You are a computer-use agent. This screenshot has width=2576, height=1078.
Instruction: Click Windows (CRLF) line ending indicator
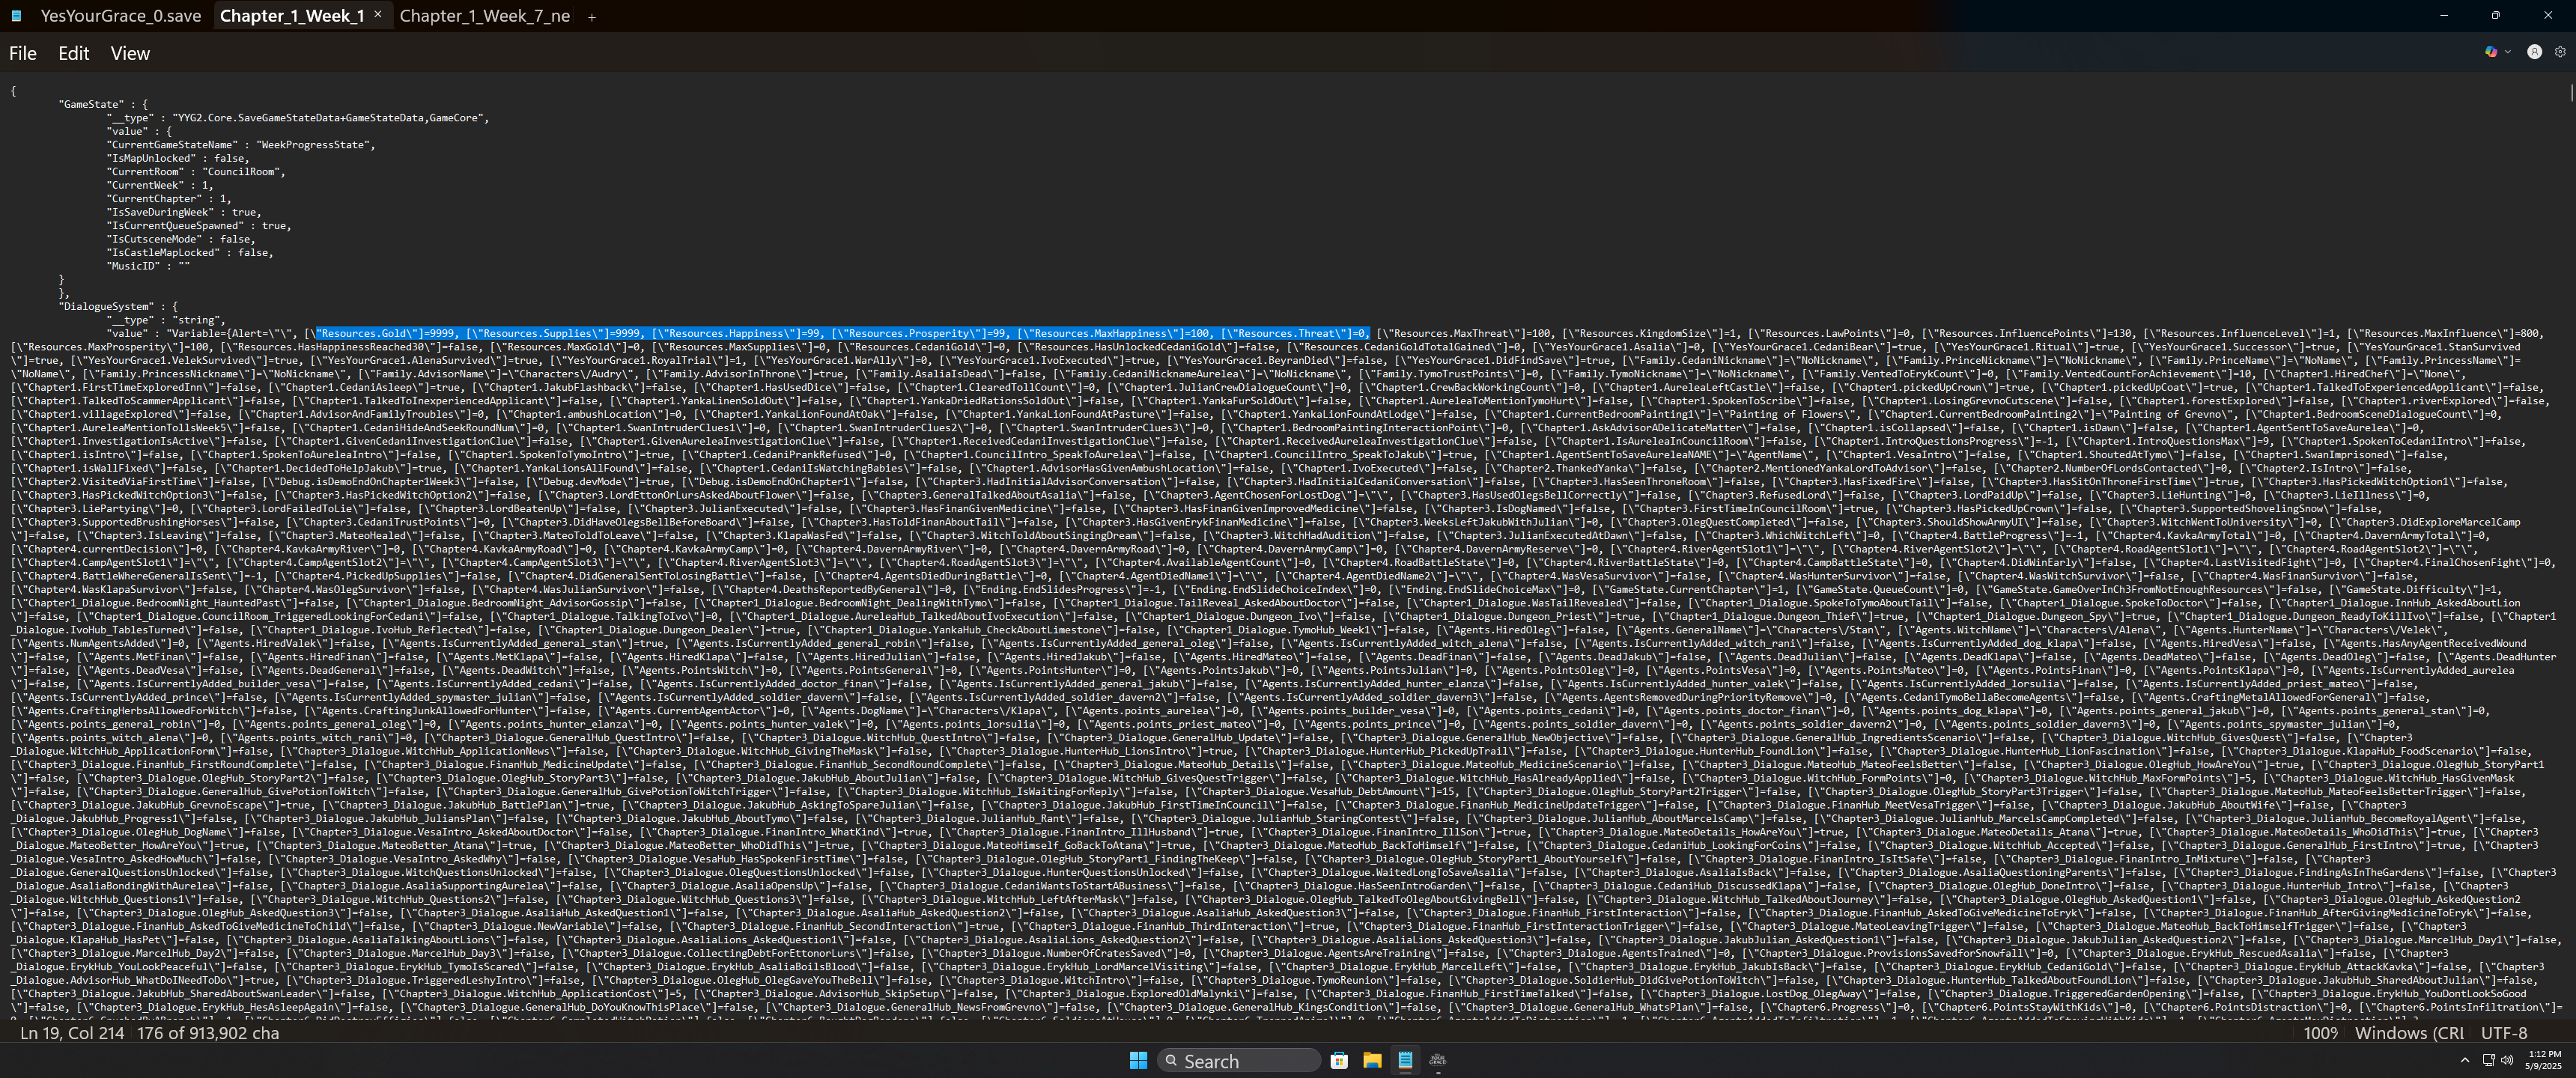point(2408,1033)
